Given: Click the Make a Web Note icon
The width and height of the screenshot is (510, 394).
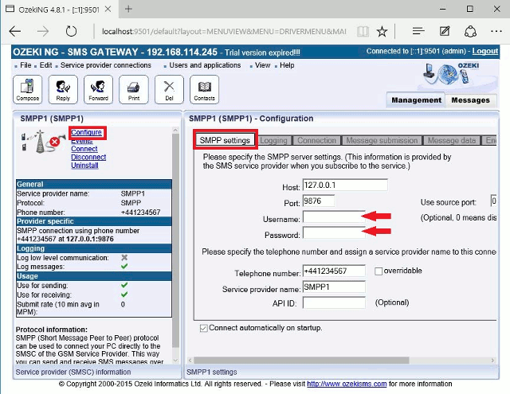Looking at the screenshot, I should [445, 31].
